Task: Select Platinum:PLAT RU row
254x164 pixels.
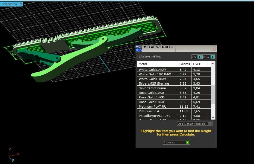Action: point(174,107)
